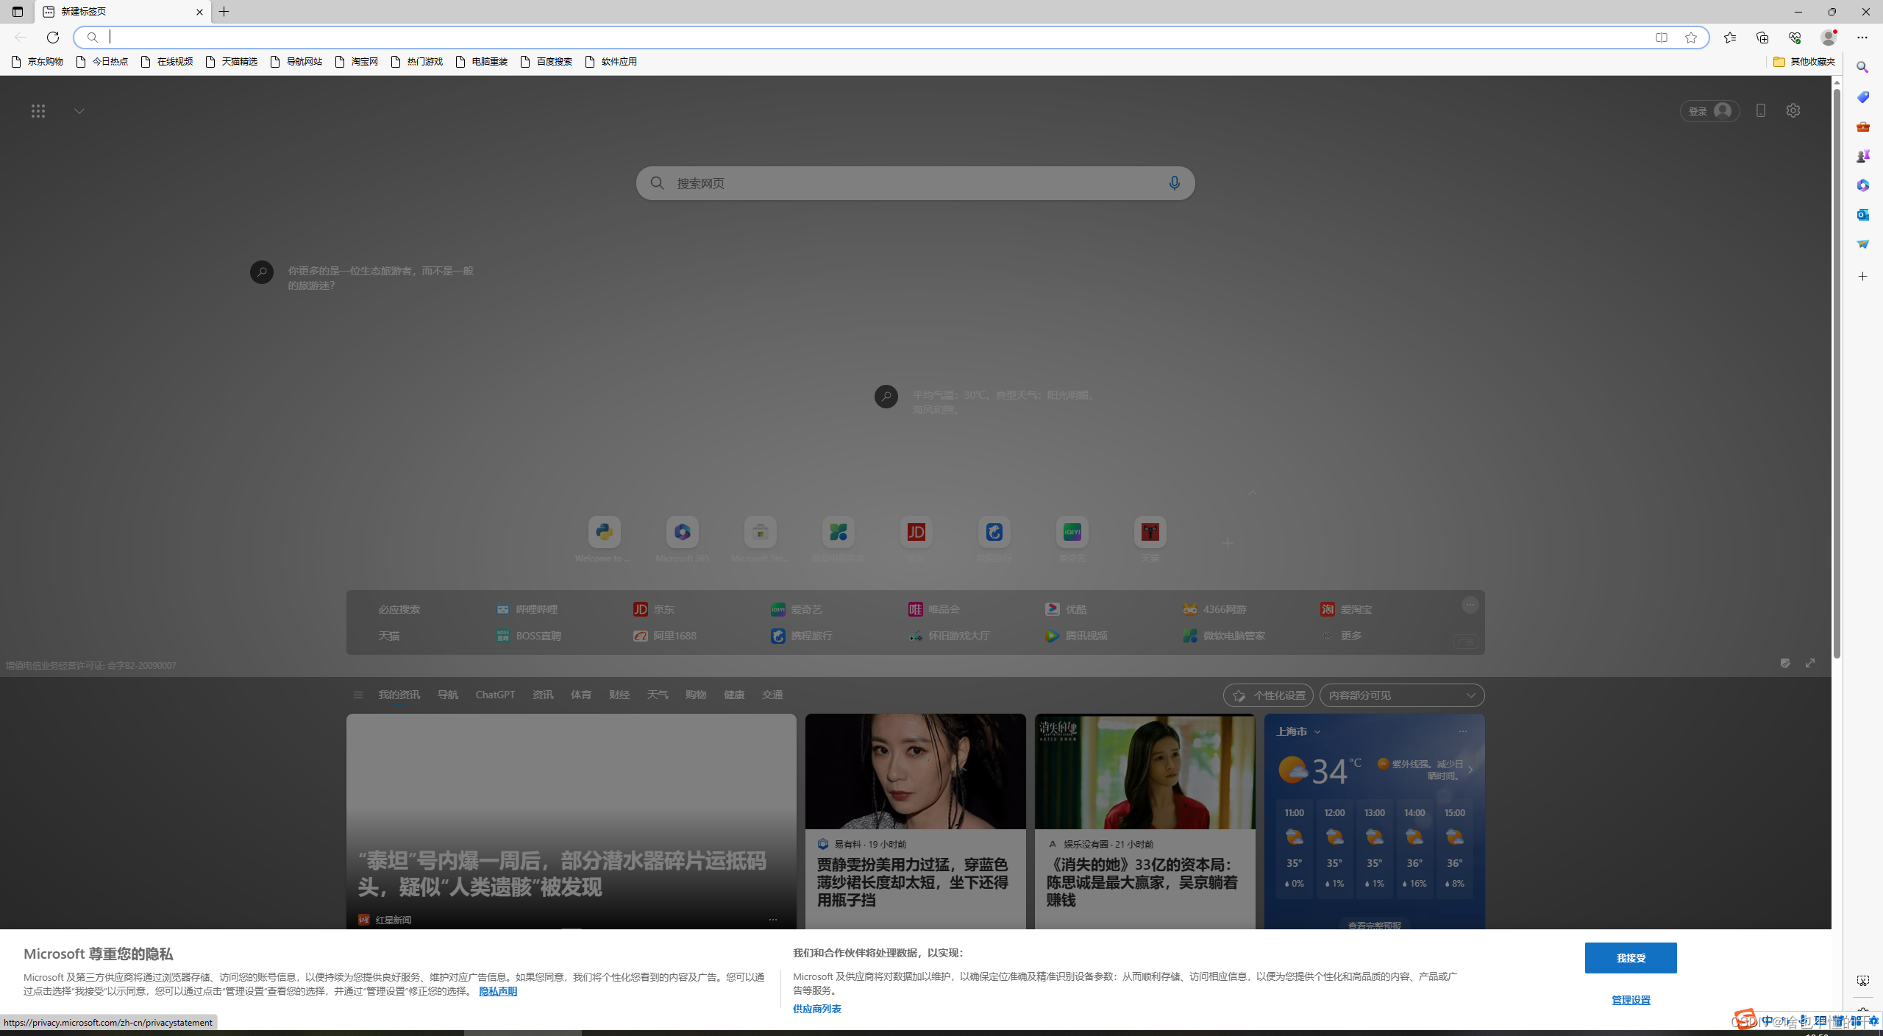Open the 隐私声明 privacy statement link

(498, 991)
